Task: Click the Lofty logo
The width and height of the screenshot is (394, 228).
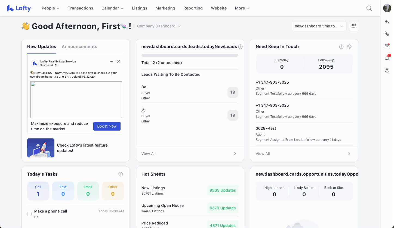Action: pos(19,8)
